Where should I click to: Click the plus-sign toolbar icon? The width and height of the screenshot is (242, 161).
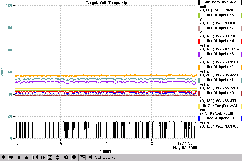(x=74, y=157)
